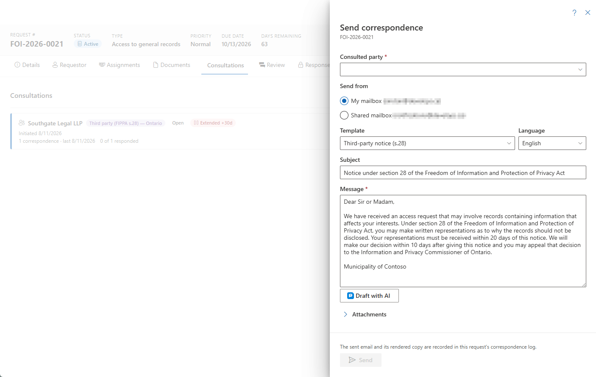Click 'Initiated 8/11/2026' text

pos(40,133)
